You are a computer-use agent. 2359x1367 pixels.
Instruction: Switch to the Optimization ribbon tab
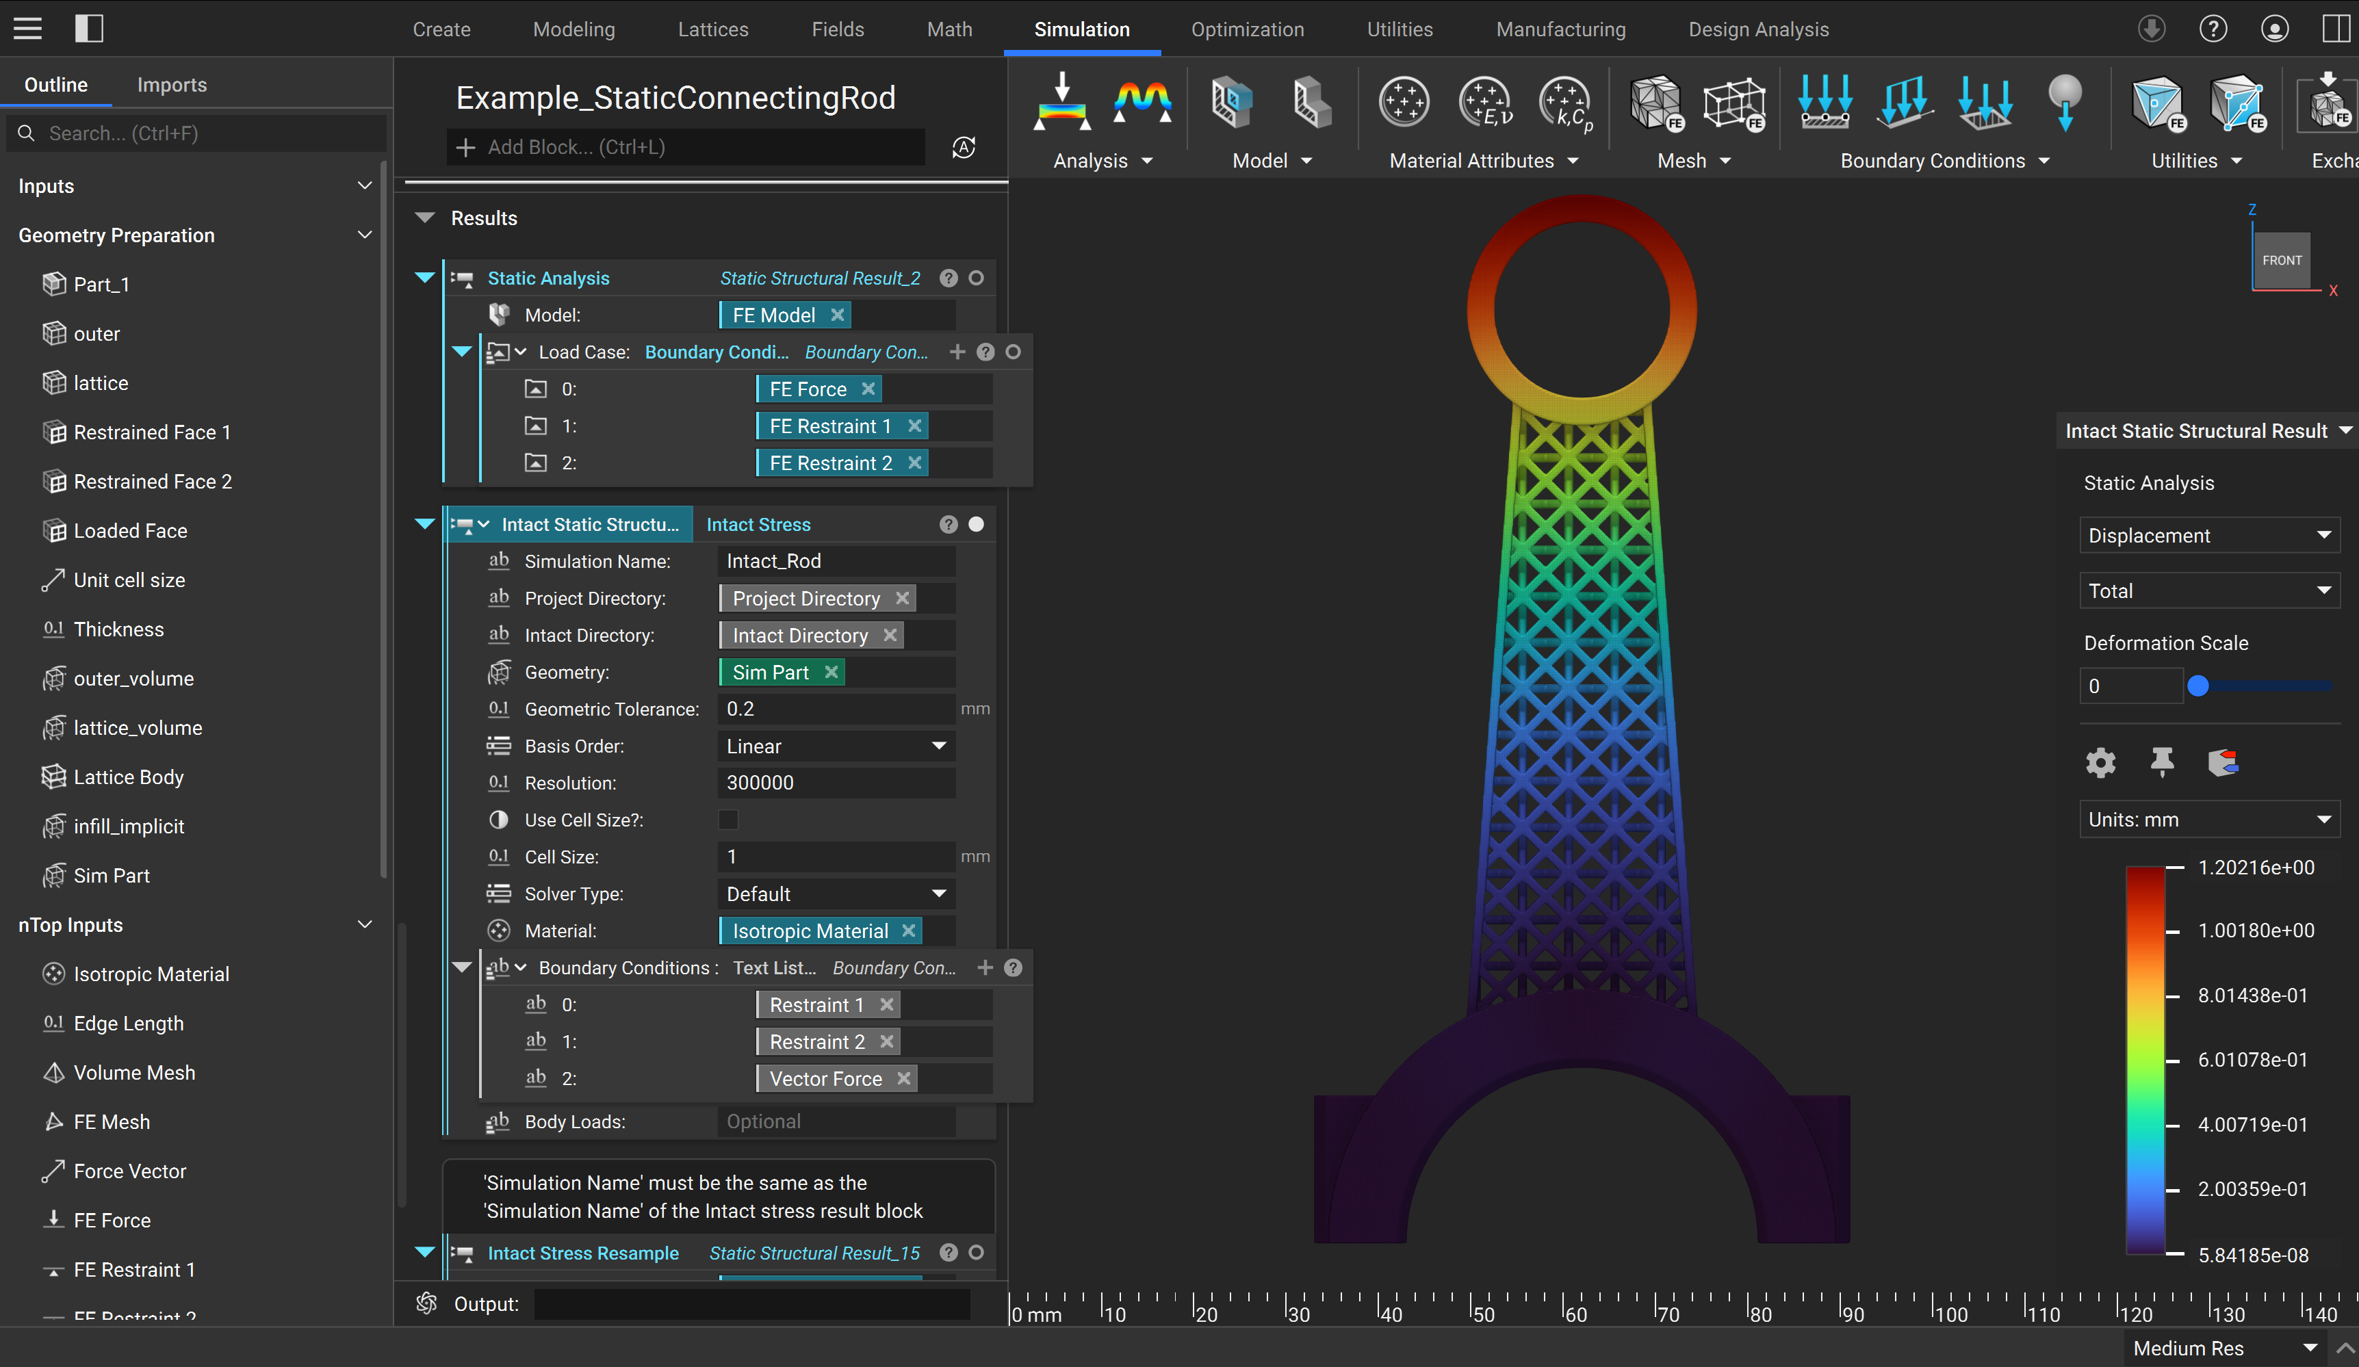click(x=1247, y=29)
